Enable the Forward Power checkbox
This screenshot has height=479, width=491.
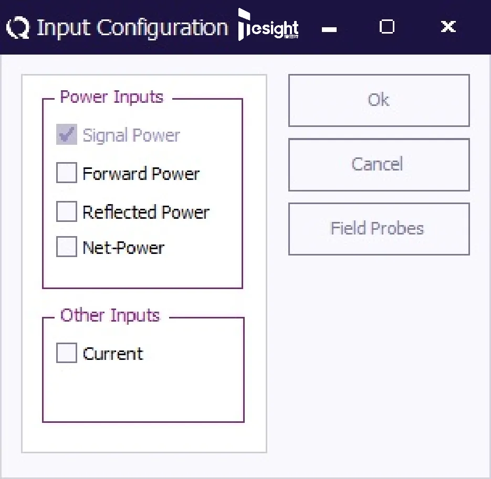(67, 173)
